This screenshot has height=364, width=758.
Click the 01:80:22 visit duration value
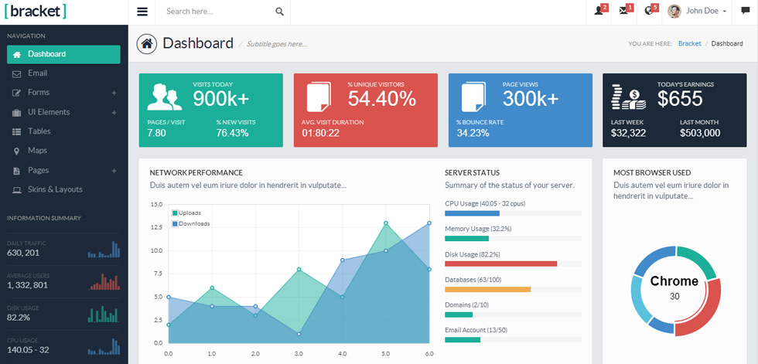320,133
